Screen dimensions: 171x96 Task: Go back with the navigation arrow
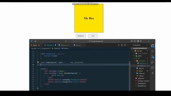coord(66,41)
